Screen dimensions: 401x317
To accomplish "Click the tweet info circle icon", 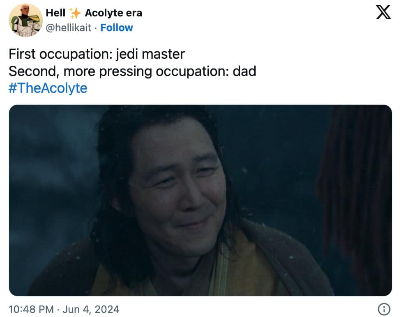I will 384,309.
